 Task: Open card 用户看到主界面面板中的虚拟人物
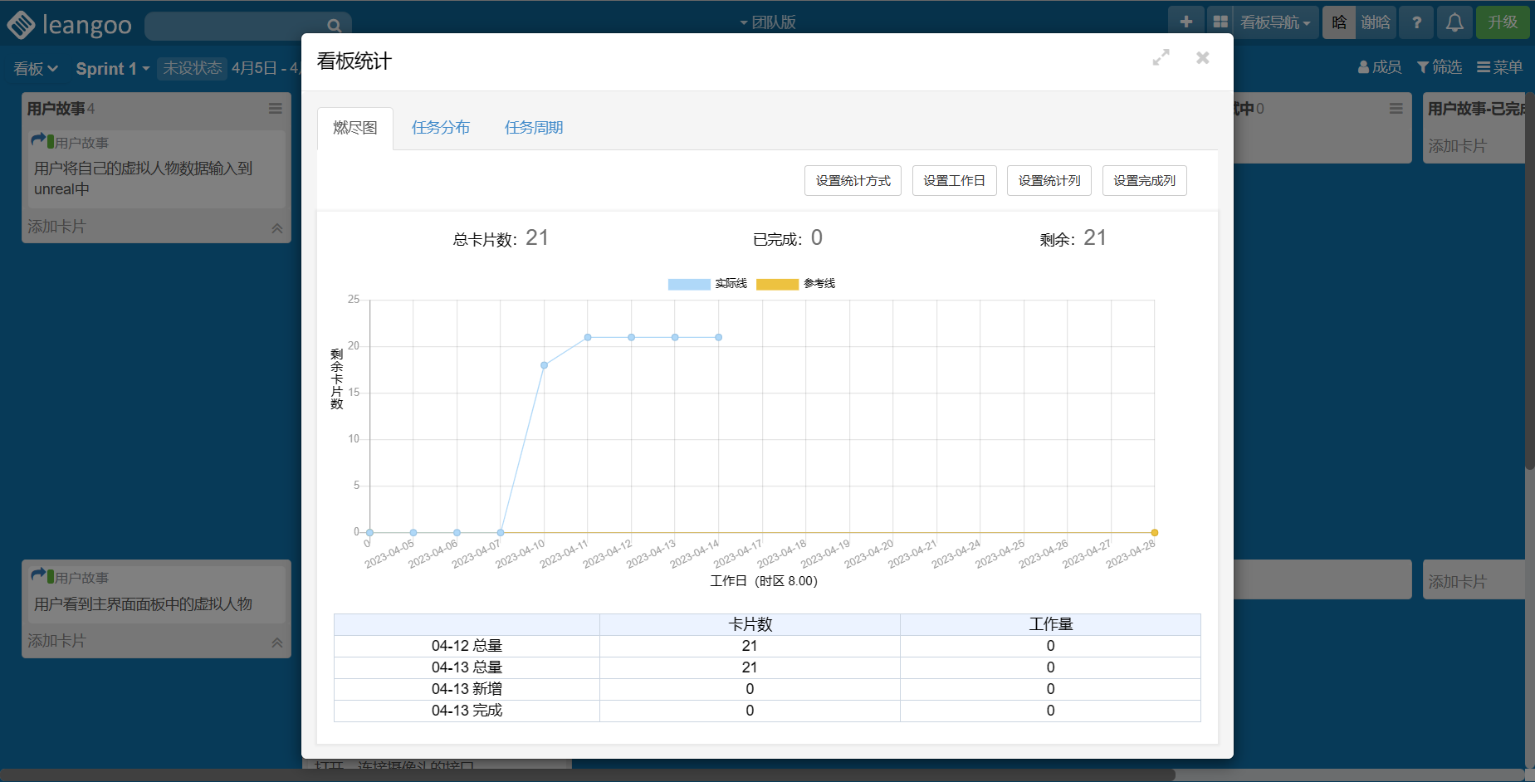(x=156, y=594)
